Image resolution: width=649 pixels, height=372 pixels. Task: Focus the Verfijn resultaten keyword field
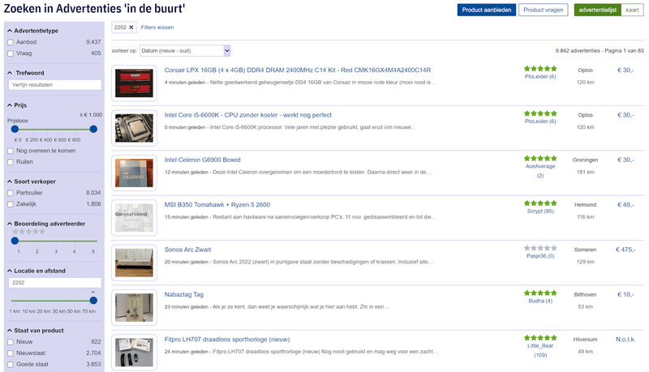[x=55, y=85]
